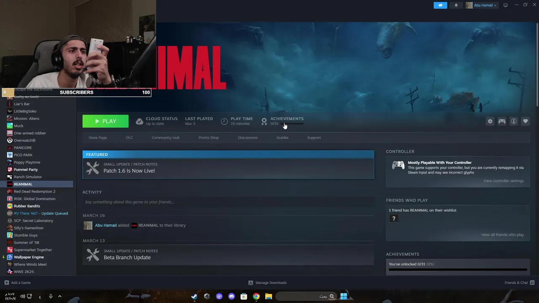Image resolution: width=539 pixels, height=303 pixels.
Task: Click the wrench icon beside Beta Branch Update
Action: pyautogui.click(x=93, y=255)
